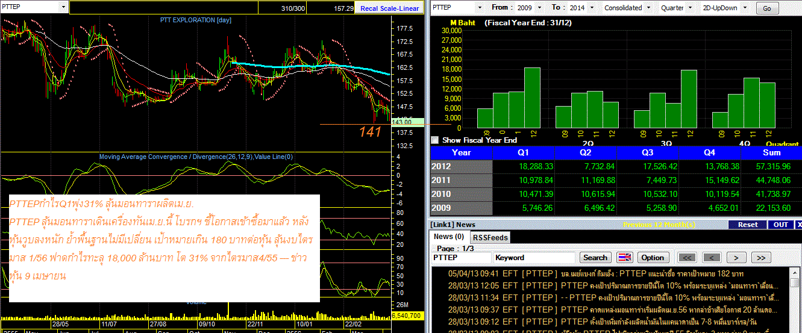Switch to the News (0) tab
This screenshot has width=802, height=333.
[449, 237]
